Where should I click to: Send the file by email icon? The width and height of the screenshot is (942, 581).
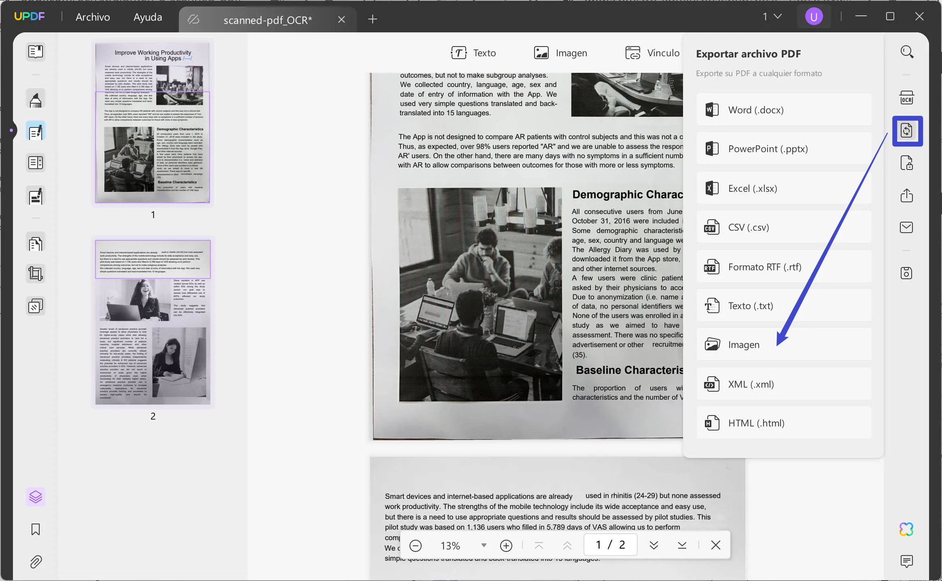point(907,227)
